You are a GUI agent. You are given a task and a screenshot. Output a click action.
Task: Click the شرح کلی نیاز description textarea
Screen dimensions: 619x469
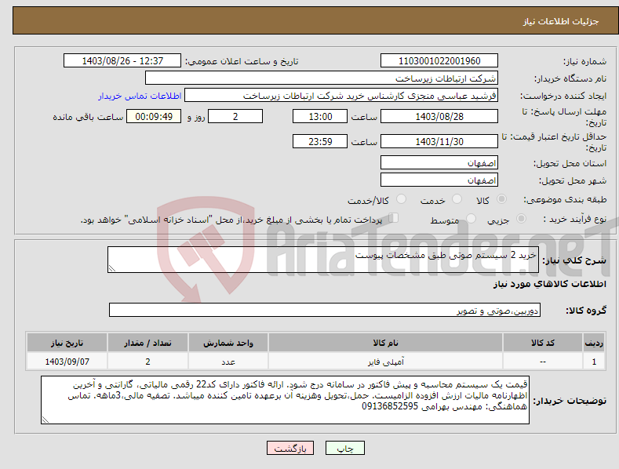(x=323, y=260)
